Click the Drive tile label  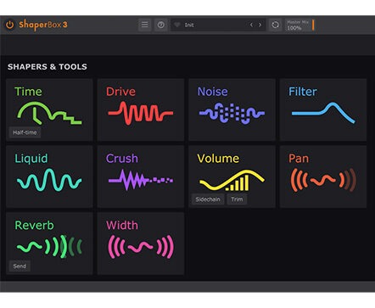[120, 92]
